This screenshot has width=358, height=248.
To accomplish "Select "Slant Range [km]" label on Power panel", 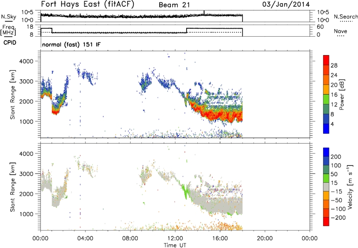I will point(13,94).
